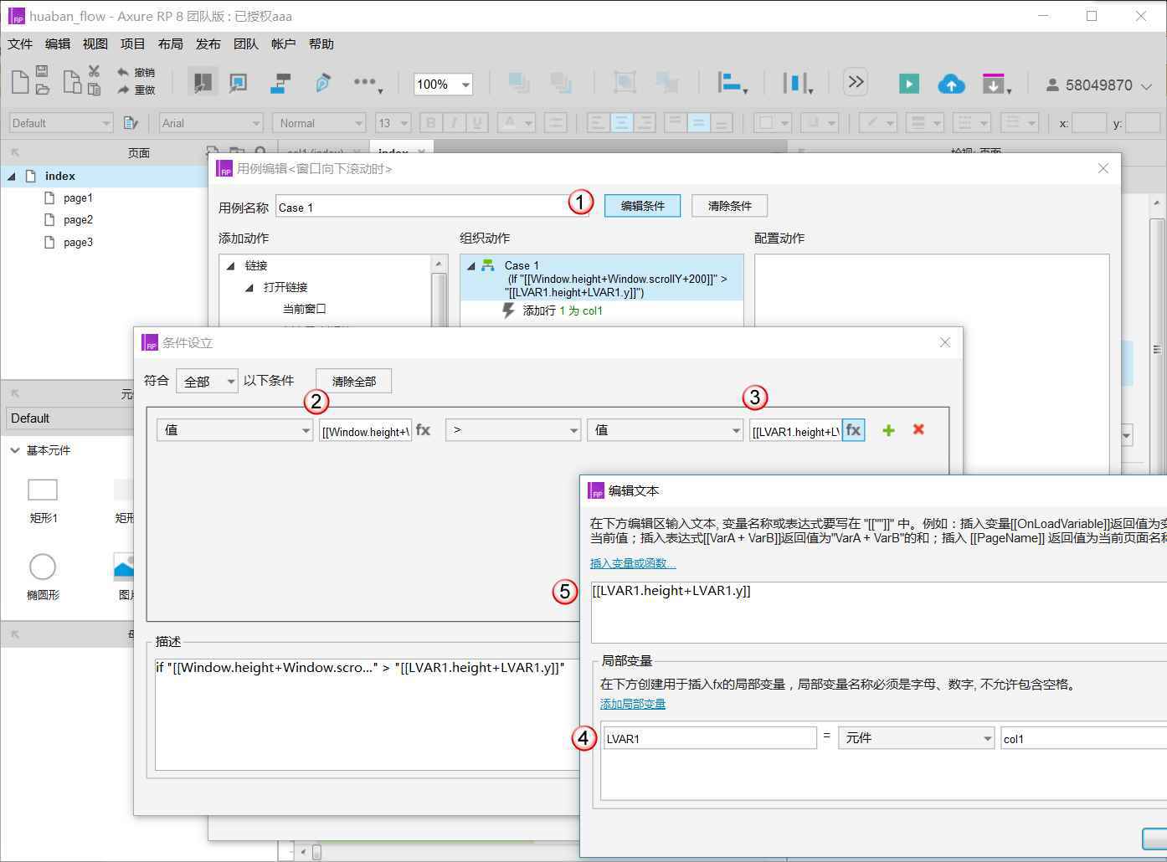Open the 布局 menu

pos(171,44)
